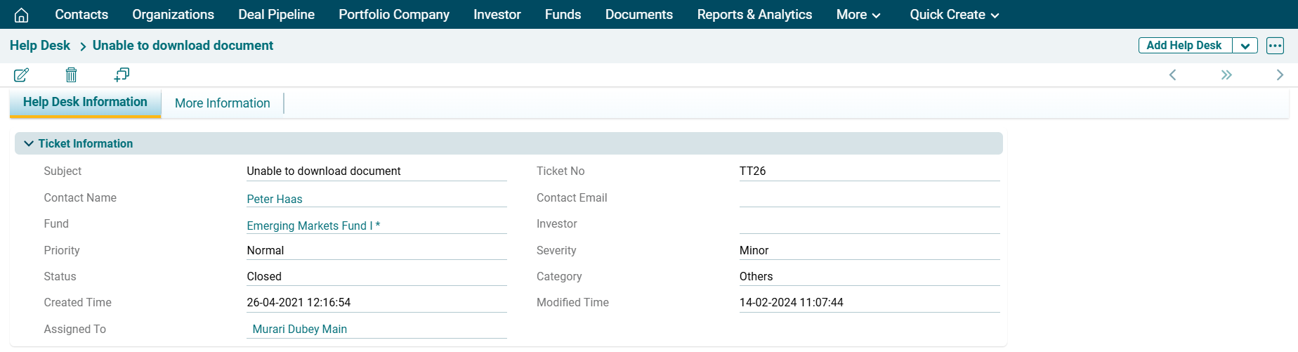Switch to the More Information tab

click(x=222, y=103)
